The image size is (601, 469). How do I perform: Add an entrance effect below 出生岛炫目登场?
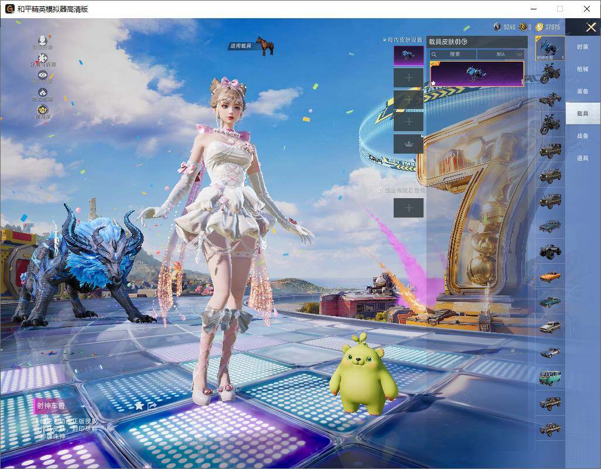tap(409, 208)
